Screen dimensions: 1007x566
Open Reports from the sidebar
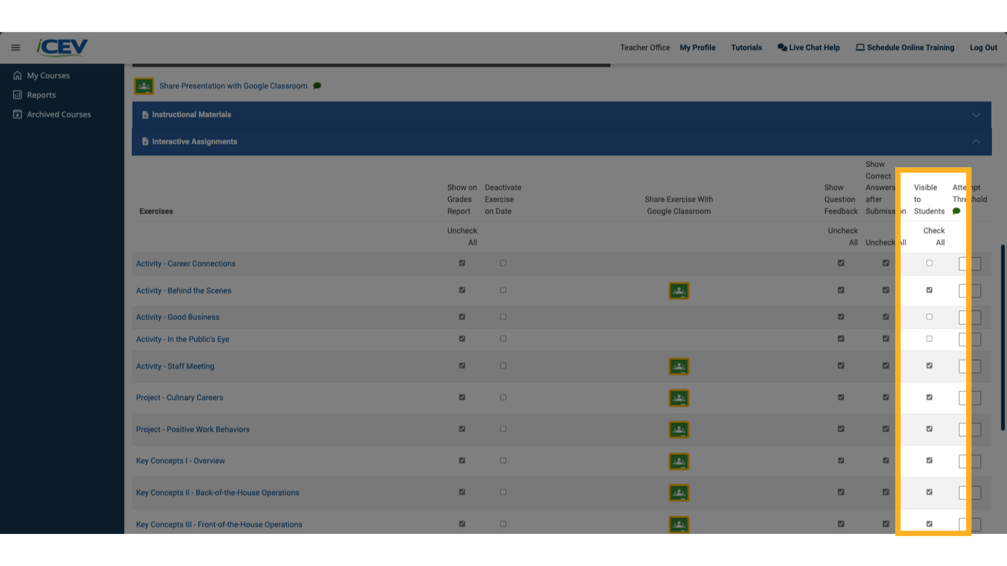tap(41, 94)
